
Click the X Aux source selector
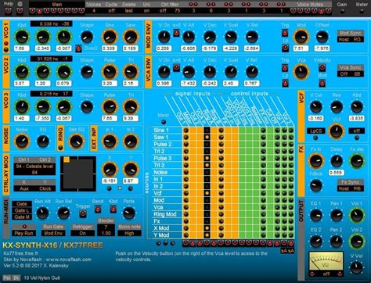[x=24, y=188]
